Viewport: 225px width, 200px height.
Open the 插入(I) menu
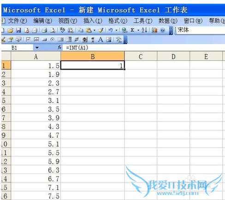(x=93, y=21)
